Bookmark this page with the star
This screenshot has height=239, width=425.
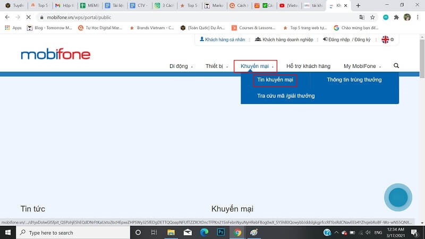pos(373,18)
